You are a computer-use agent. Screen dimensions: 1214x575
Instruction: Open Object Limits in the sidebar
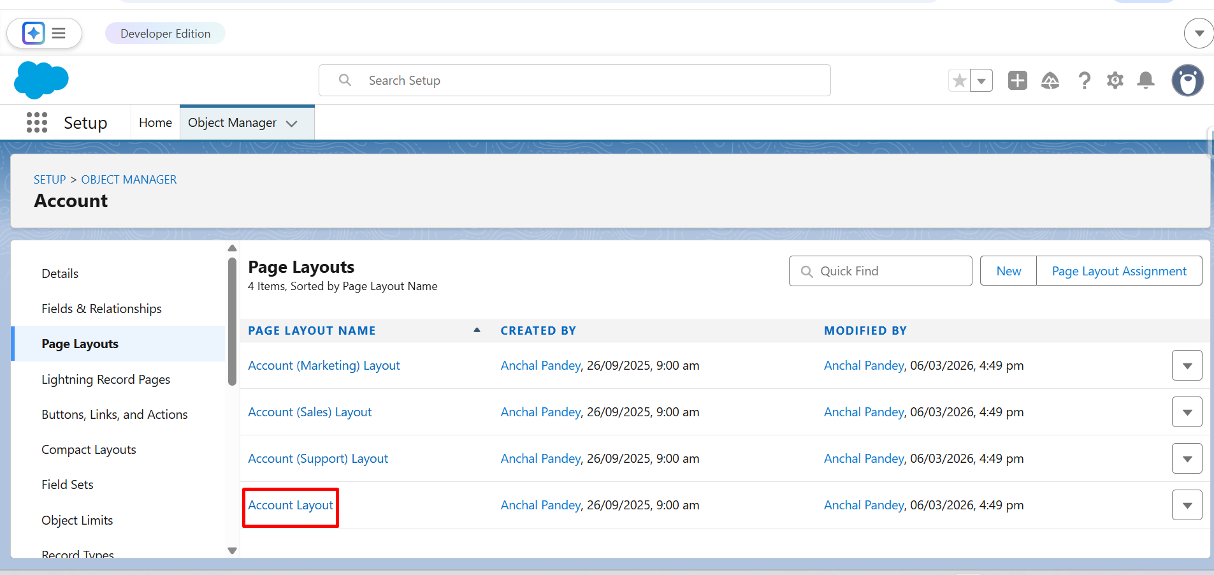tap(77, 520)
